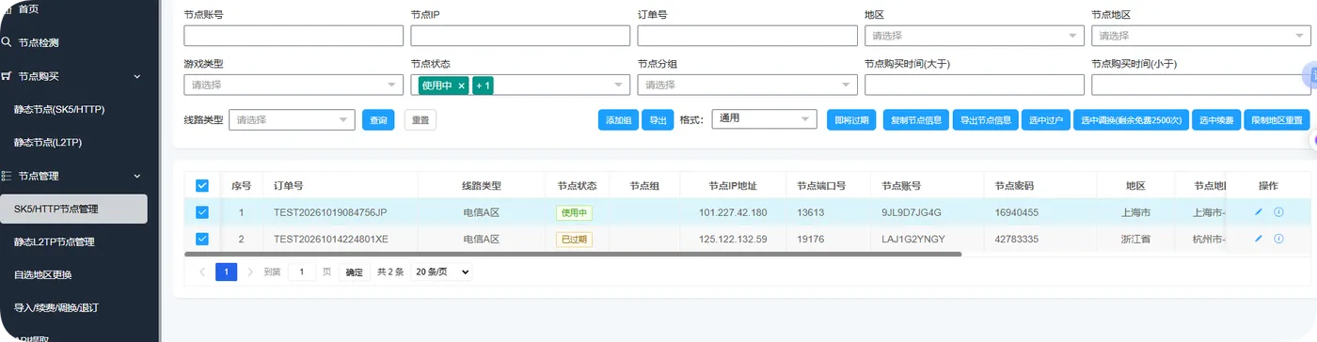The width and height of the screenshot is (1317, 342).
Task: Open 静态节点(L2TP) in the sidebar
Action: (48, 143)
